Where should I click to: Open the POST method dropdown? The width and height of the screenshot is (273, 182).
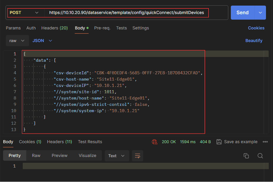[24, 13]
